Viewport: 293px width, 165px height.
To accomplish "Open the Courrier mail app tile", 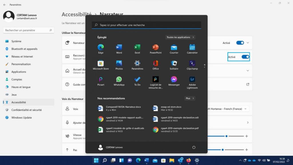I will (174, 49).
